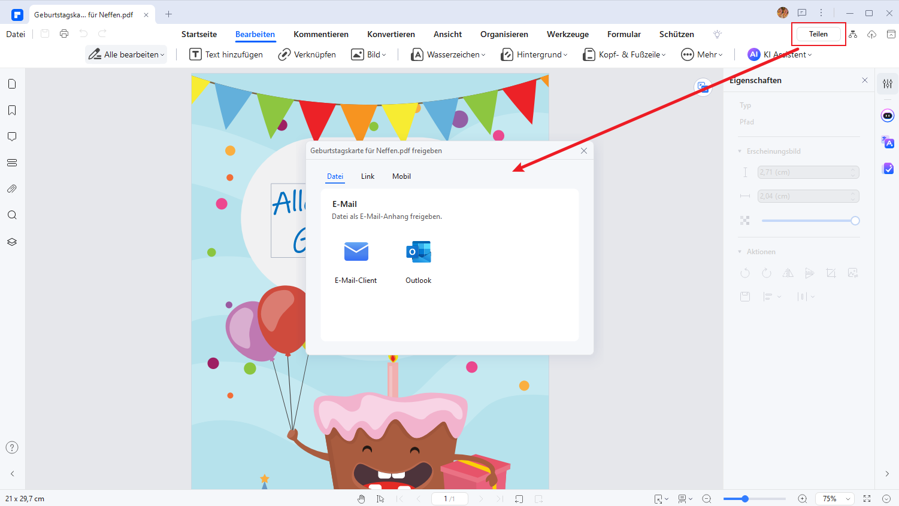This screenshot has width=899, height=506.
Task: Click the height field 2,71 (cm)
Action: (x=809, y=172)
